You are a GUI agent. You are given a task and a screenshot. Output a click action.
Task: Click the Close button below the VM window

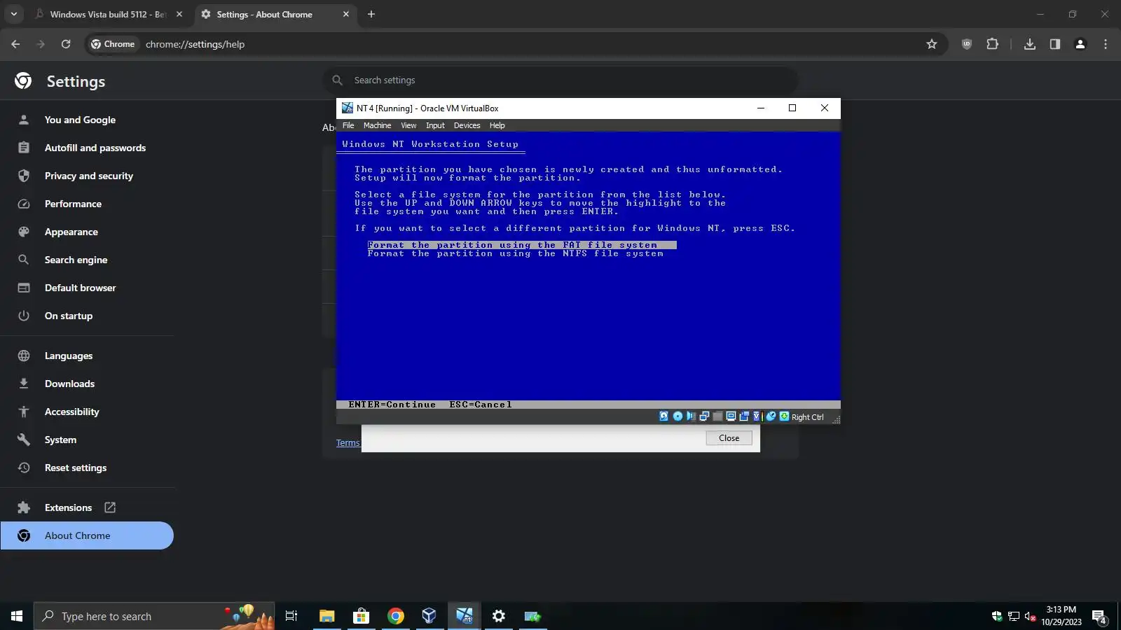tap(729, 438)
